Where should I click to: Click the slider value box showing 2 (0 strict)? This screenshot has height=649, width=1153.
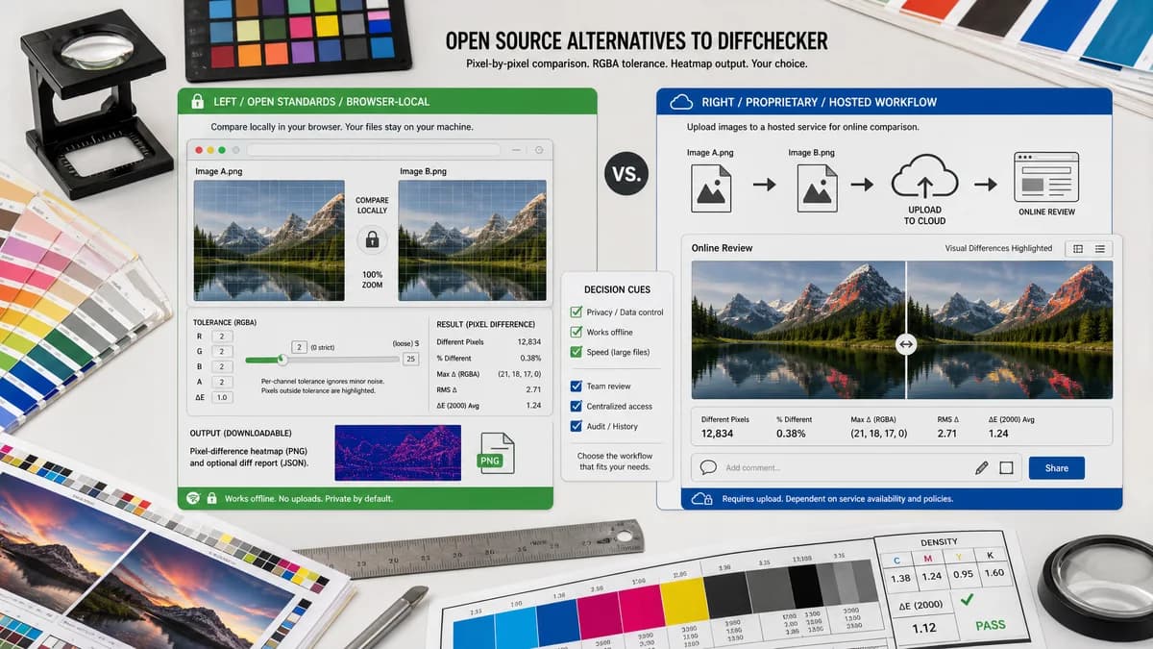coord(299,346)
